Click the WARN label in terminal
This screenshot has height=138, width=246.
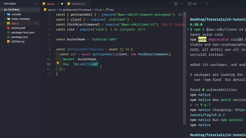coord(202,39)
